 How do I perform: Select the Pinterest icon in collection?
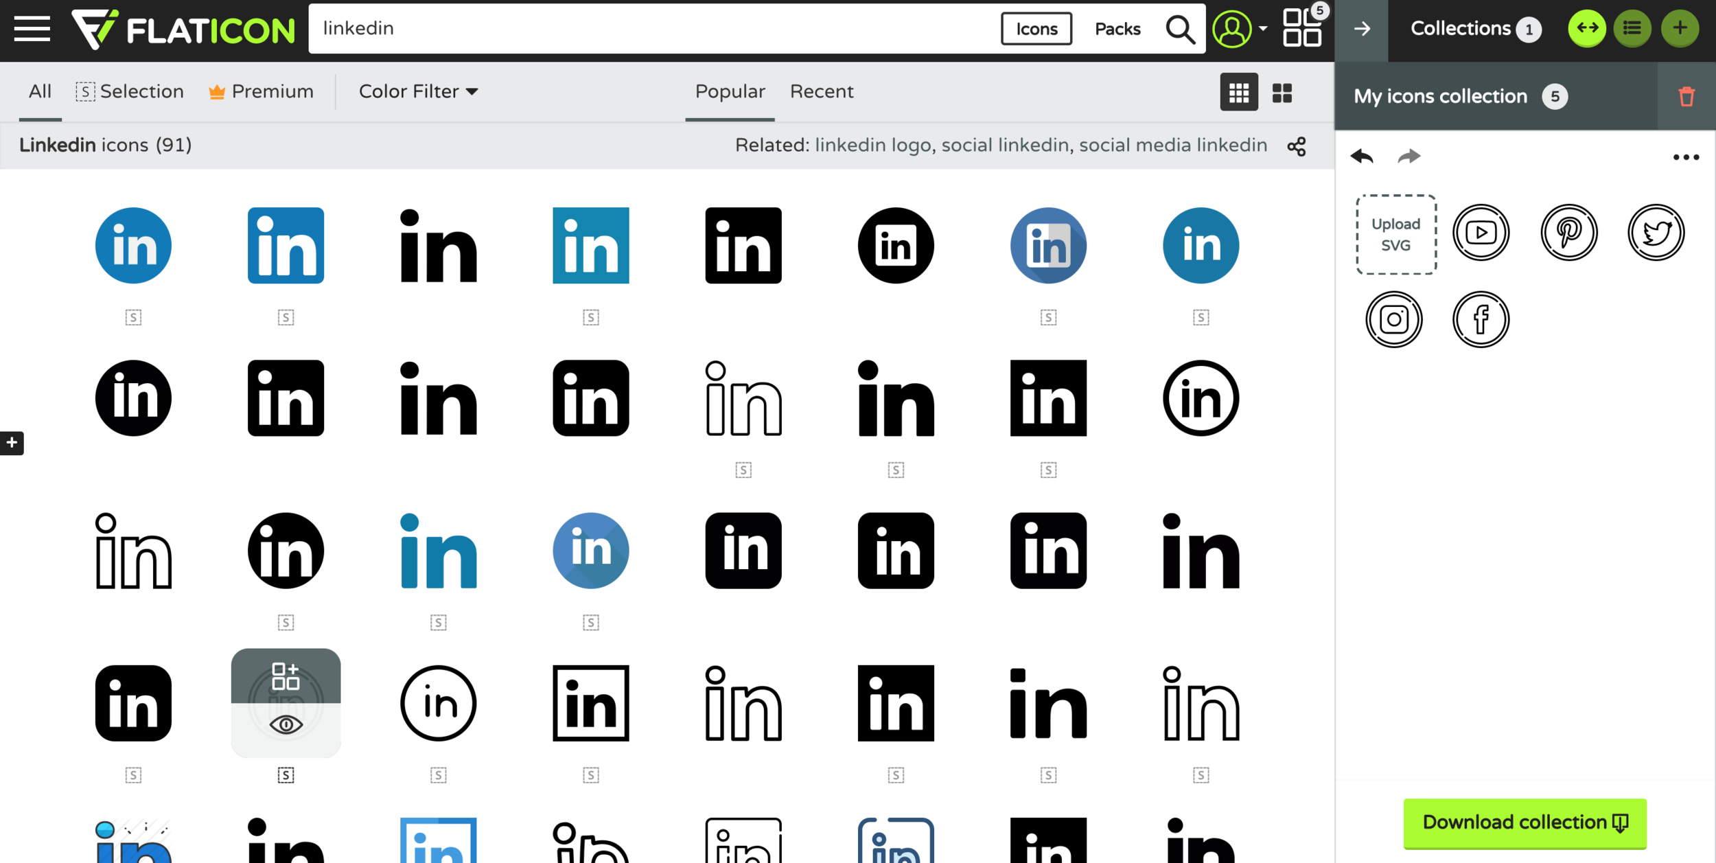[x=1569, y=232]
